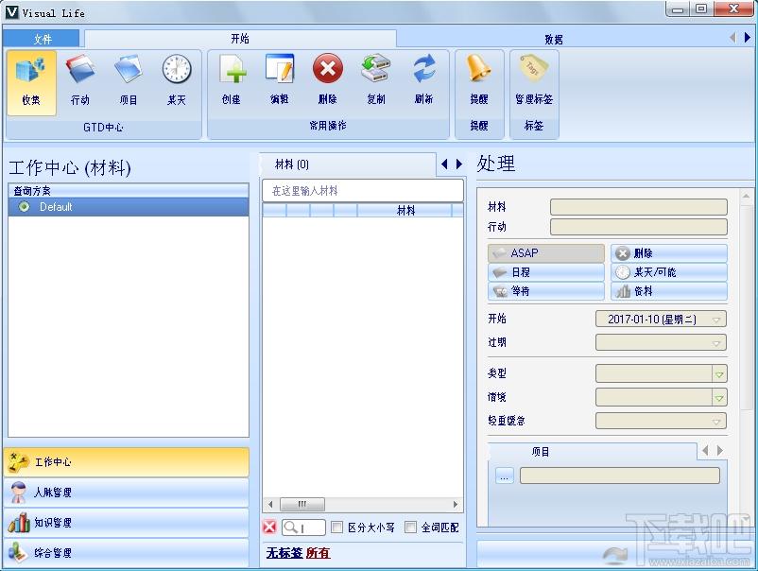Expand the 轻重缓急 priority dropdown
The image size is (758, 571).
click(717, 422)
